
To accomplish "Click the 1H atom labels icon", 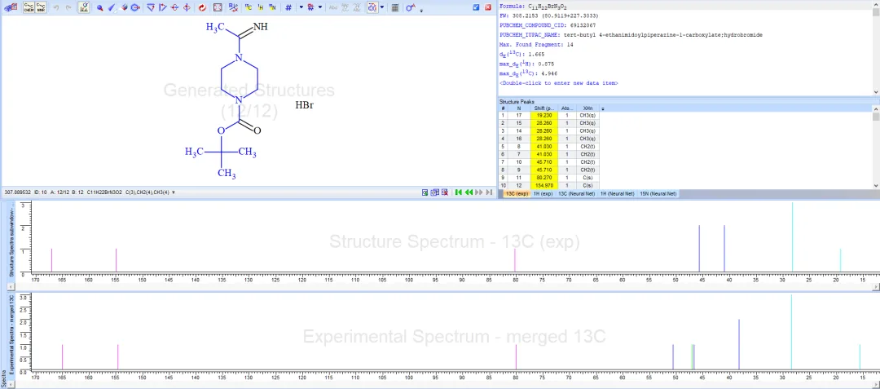I will (261, 8).
